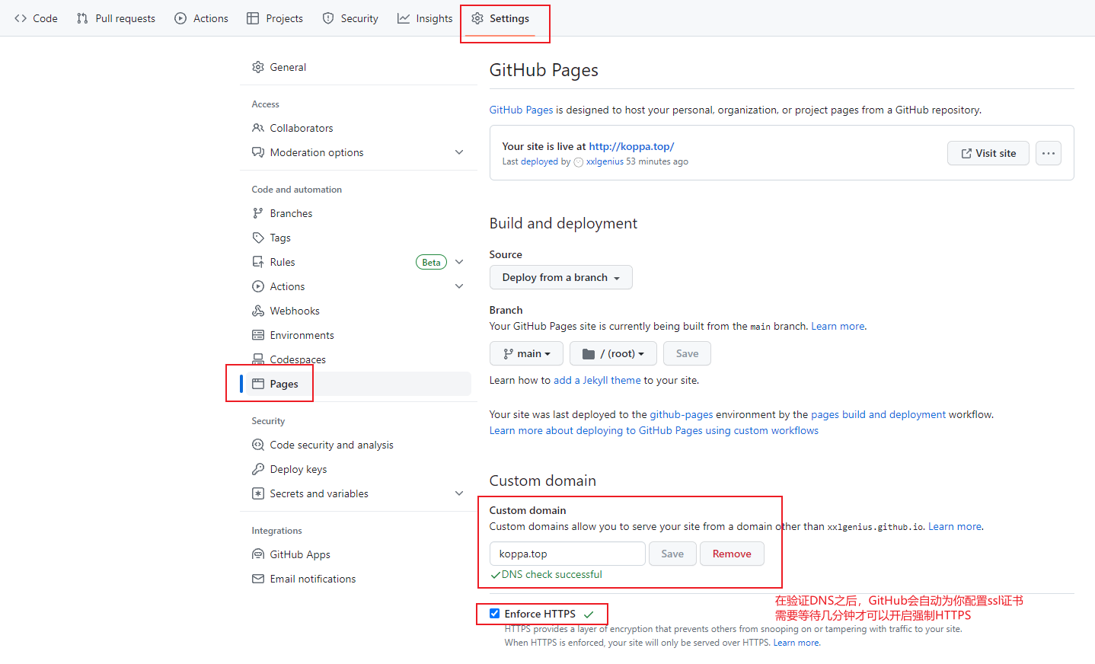Open the / (root) folder dropdown

(613, 353)
